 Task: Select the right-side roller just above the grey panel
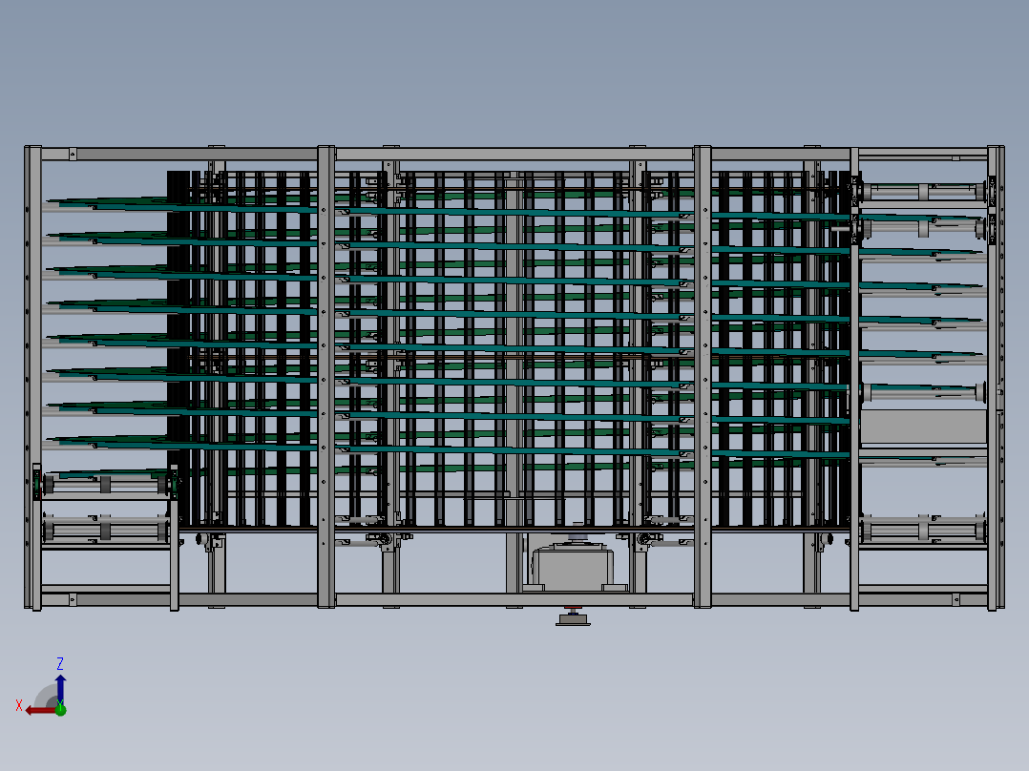coord(922,392)
